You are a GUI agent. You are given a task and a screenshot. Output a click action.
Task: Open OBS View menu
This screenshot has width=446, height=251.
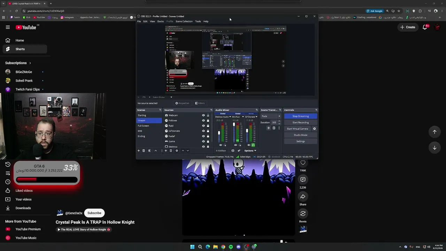pos(152,22)
